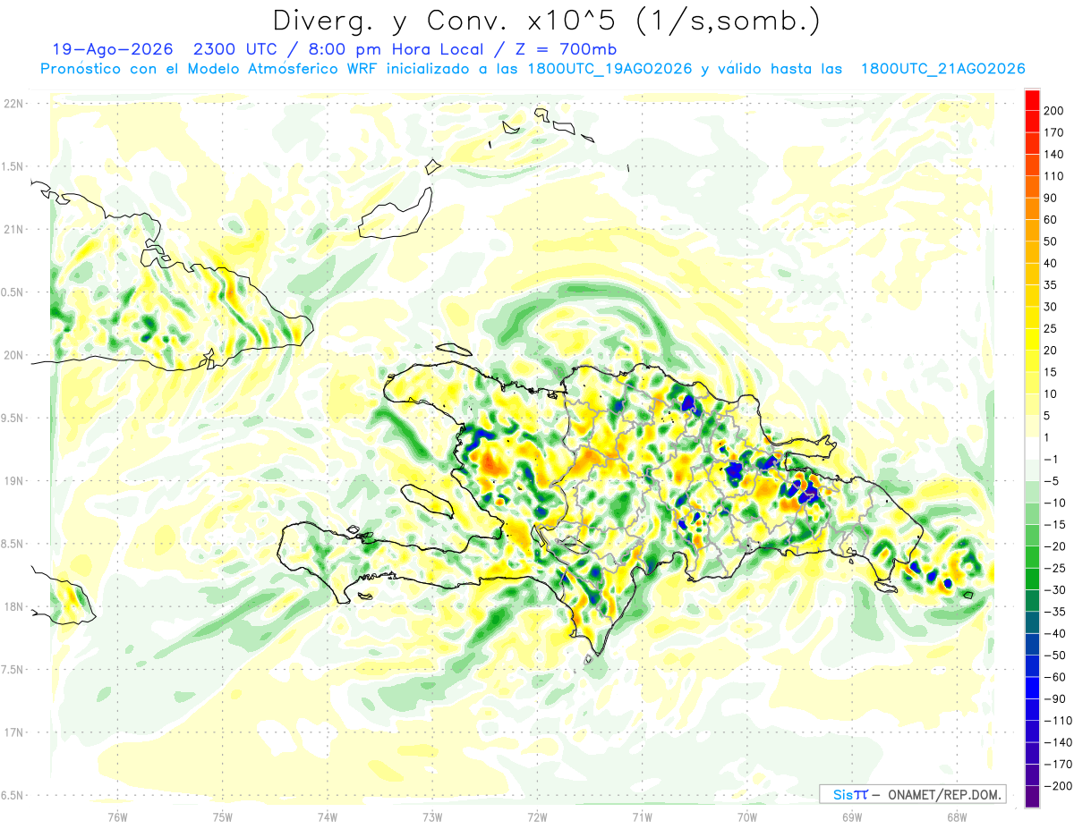Viewport: 1074px width, 829px height.
Task: Click the '1800UTC_19AGO2026' initialization time
Action: (x=610, y=69)
